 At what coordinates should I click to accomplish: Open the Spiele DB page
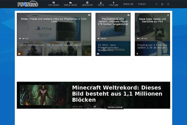pyautogui.click(x=128, y=4)
